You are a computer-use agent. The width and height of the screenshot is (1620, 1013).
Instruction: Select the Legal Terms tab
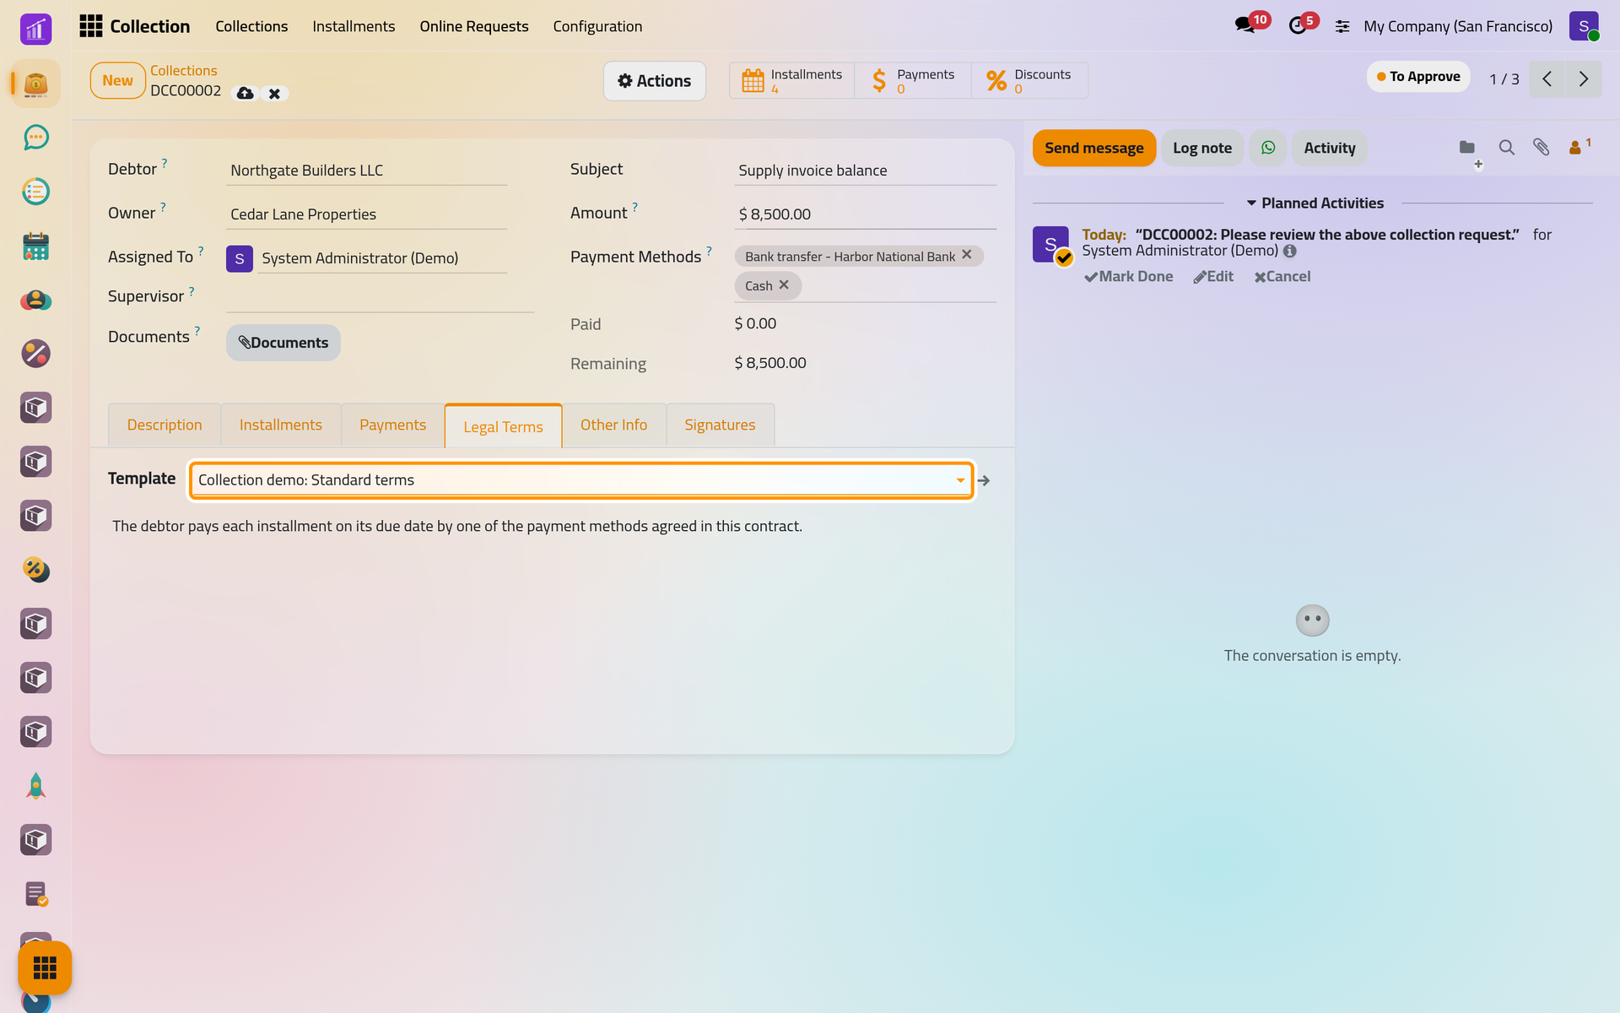tap(503, 426)
